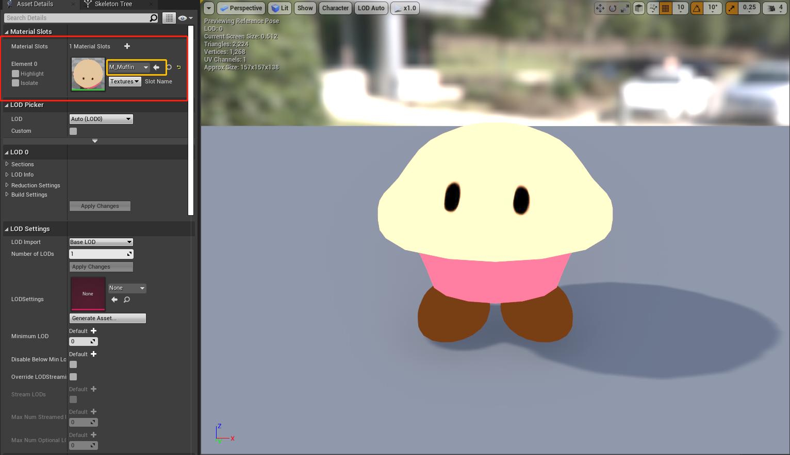The height and width of the screenshot is (455, 790).
Task: Close the Skeleton Tree tab
Action: 151,4
